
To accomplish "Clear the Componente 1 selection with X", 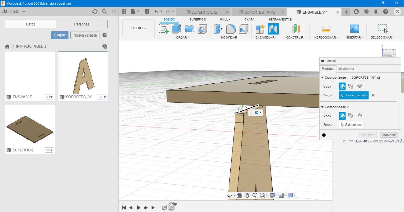I will [373, 95].
